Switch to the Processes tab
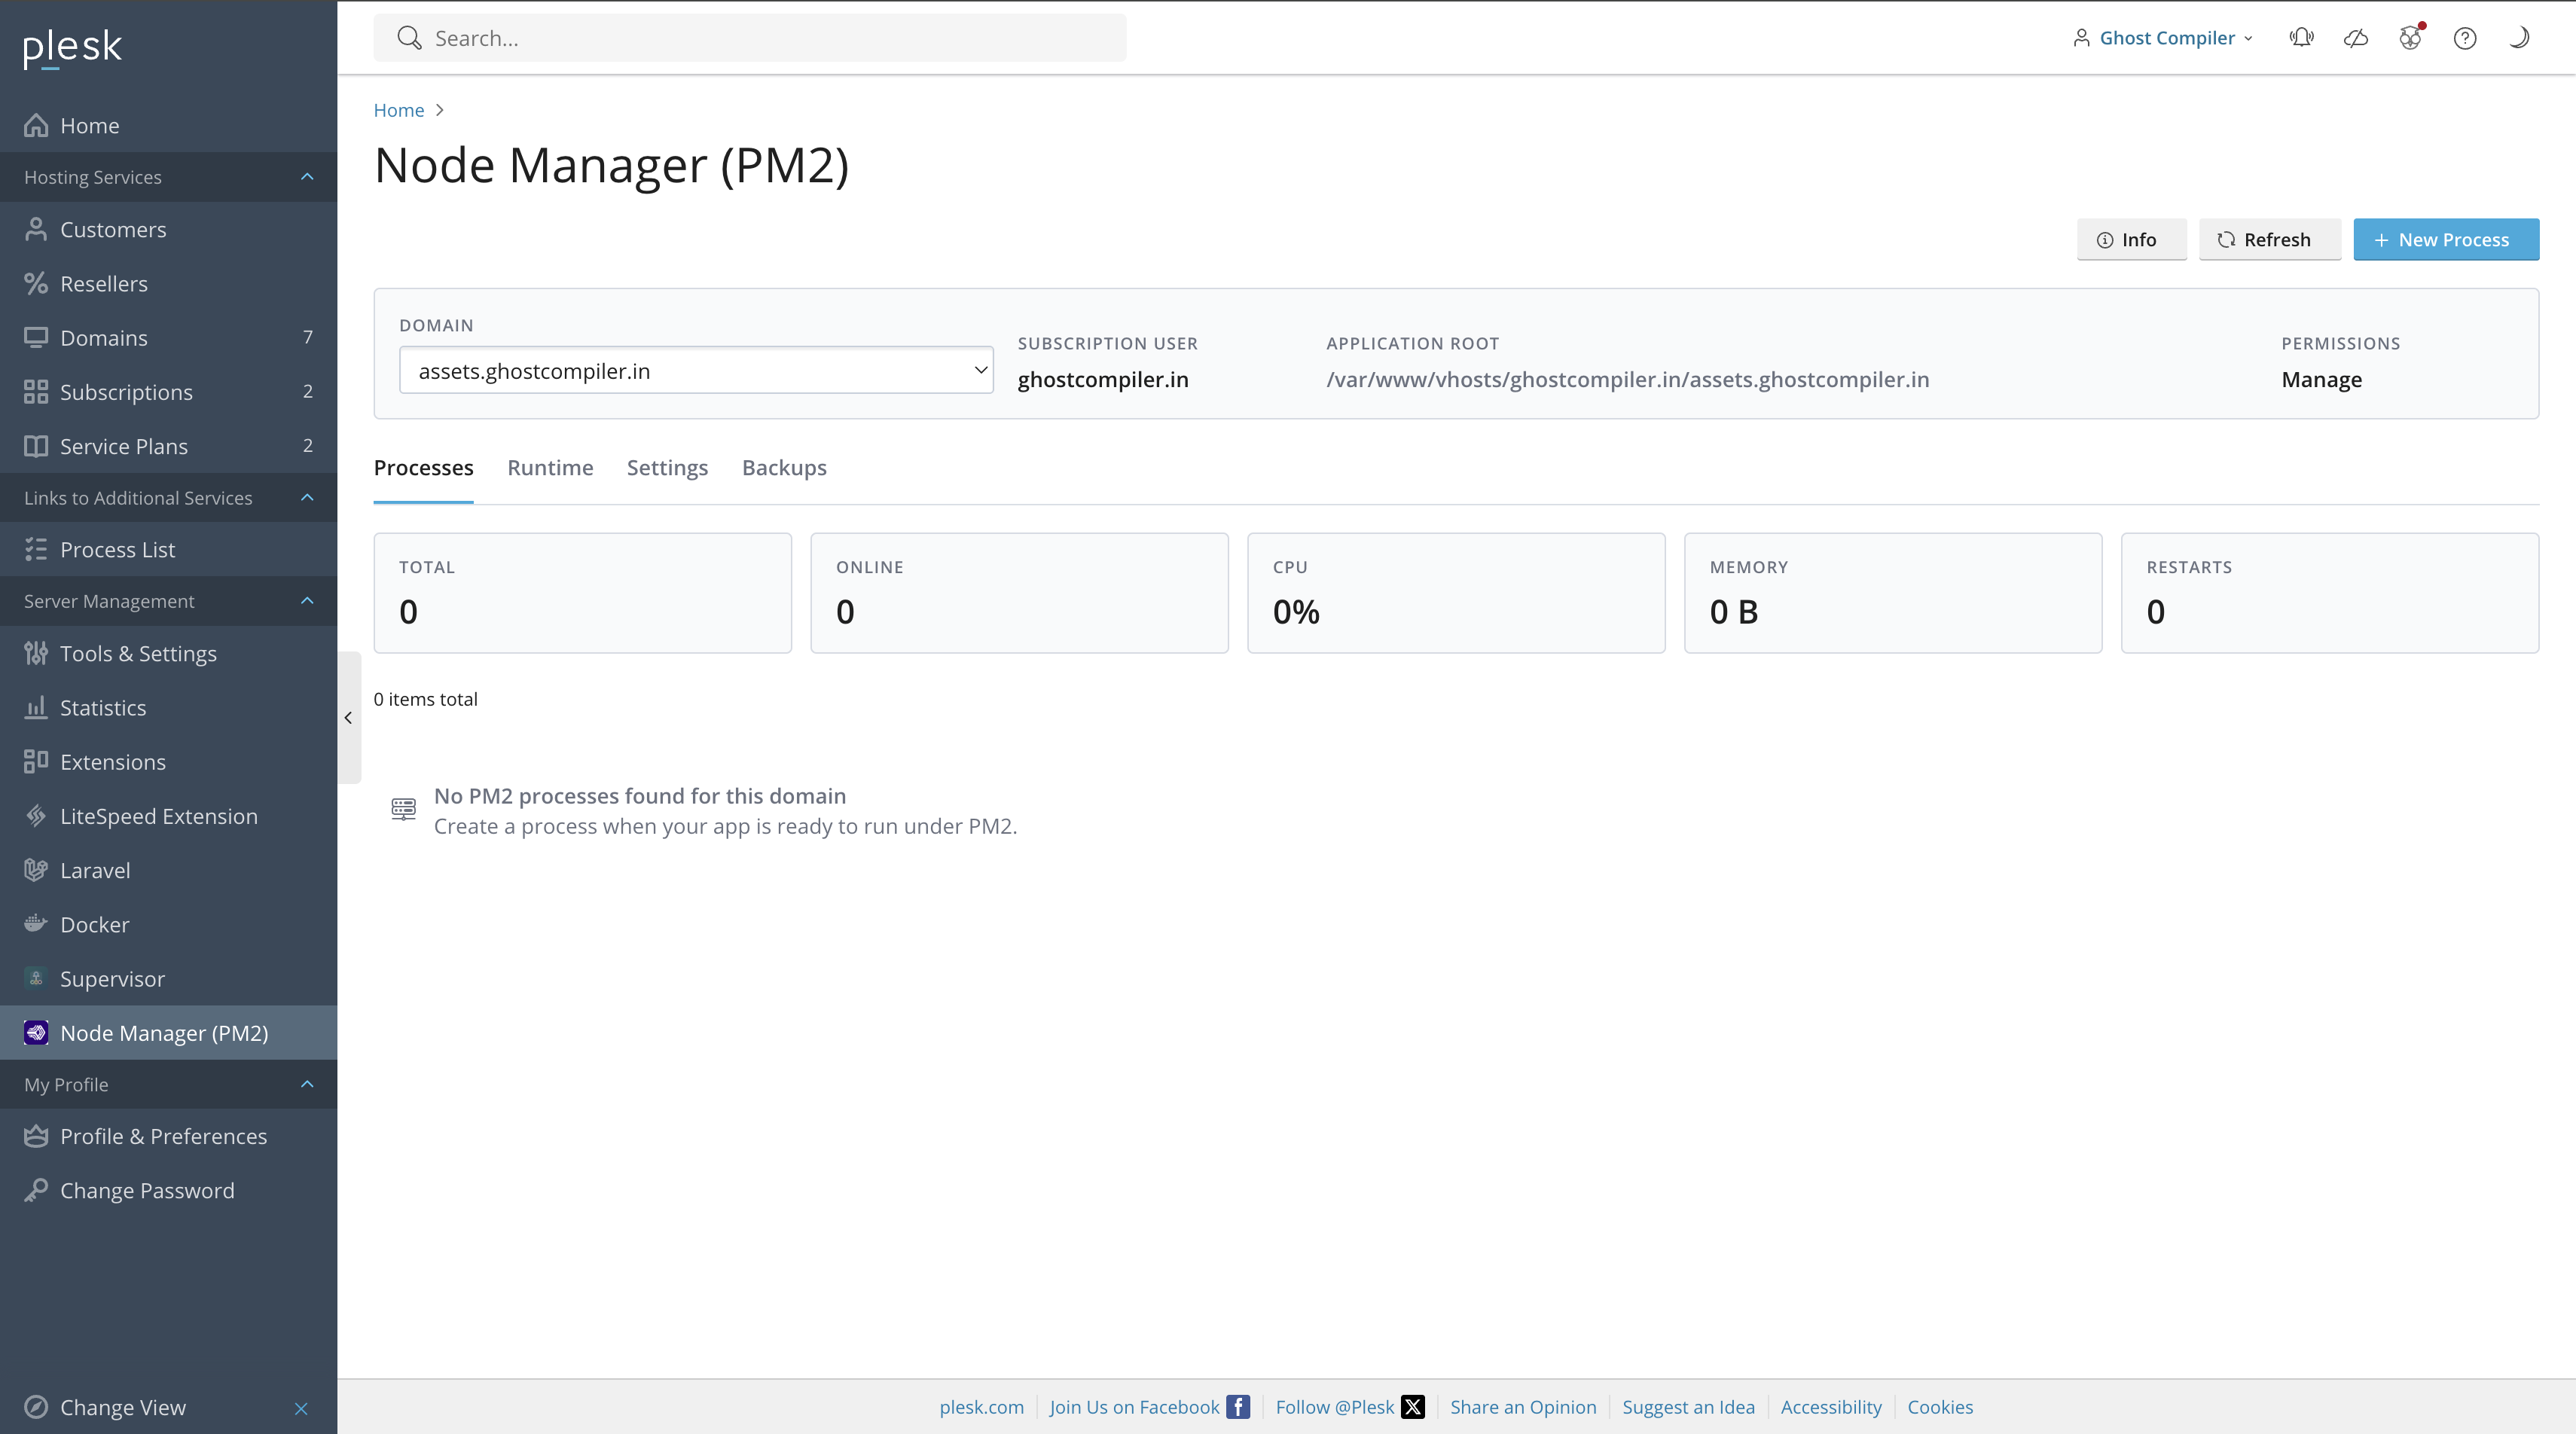The width and height of the screenshot is (2576, 1434). [423, 468]
